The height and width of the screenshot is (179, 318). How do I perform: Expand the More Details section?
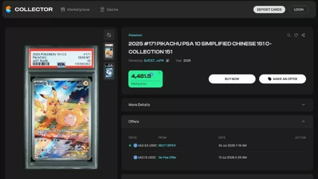click(217, 105)
